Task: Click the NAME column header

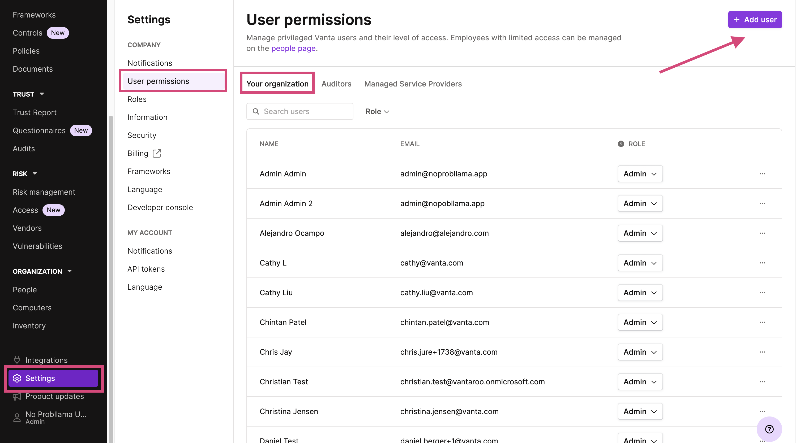Action: pyautogui.click(x=269, y=144)
